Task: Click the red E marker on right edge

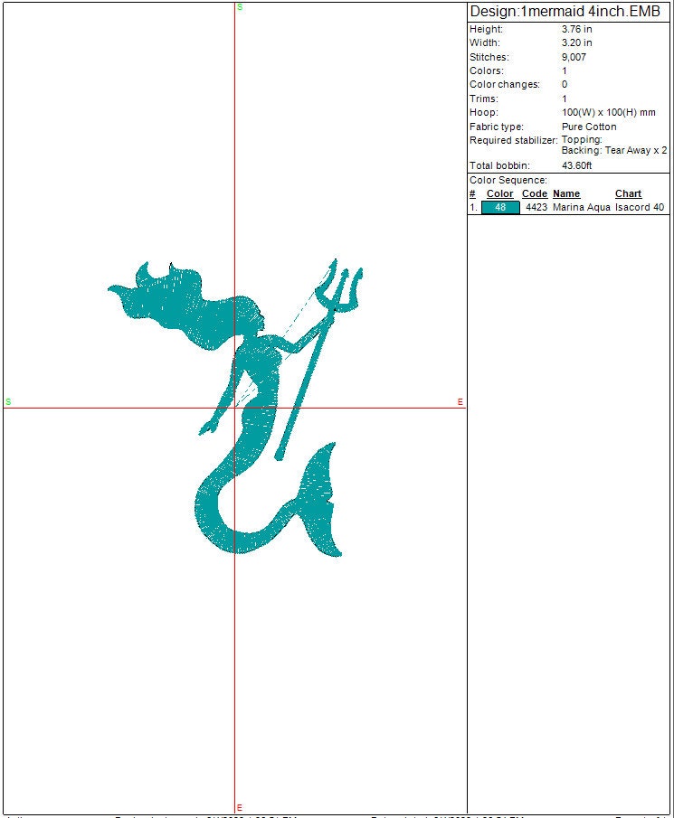Action: pos(460,401)
